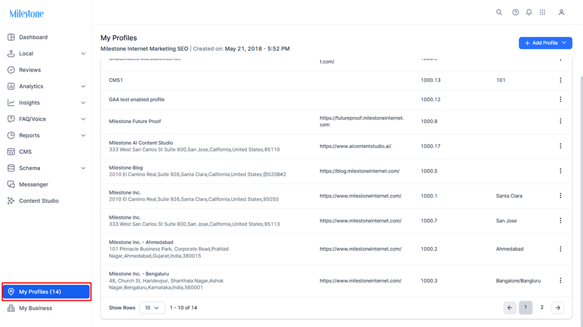
Task: Click the Milestone Future Proof name
Action: (x=135, y=121)
